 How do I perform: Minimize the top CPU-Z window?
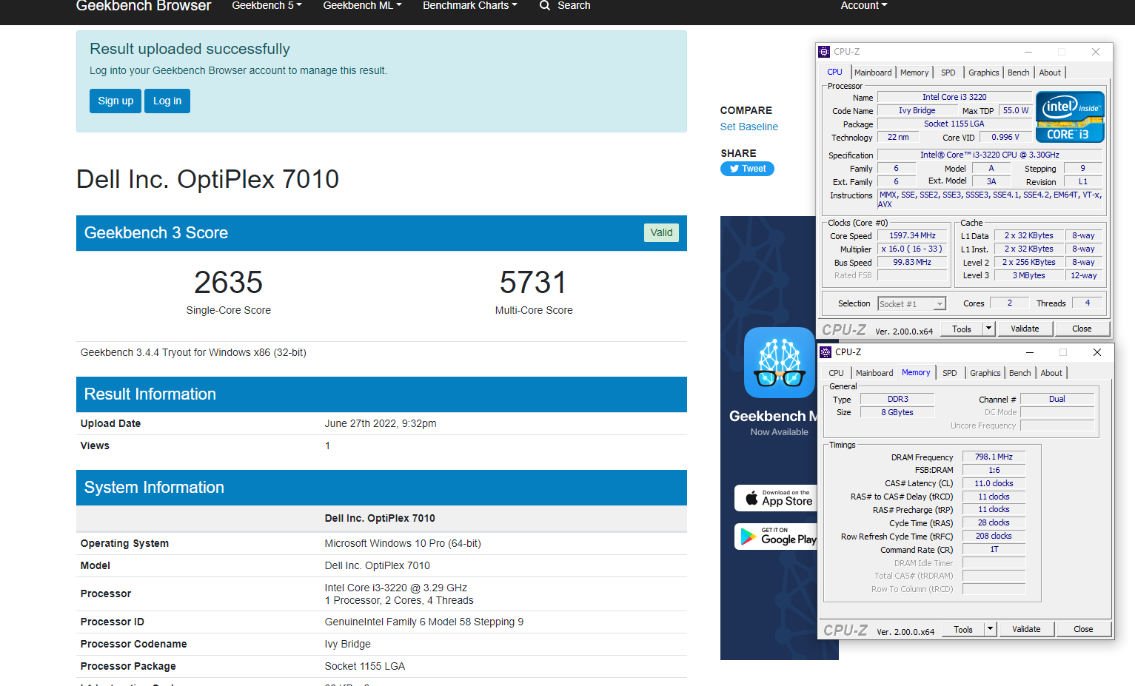coord(1028,52)
